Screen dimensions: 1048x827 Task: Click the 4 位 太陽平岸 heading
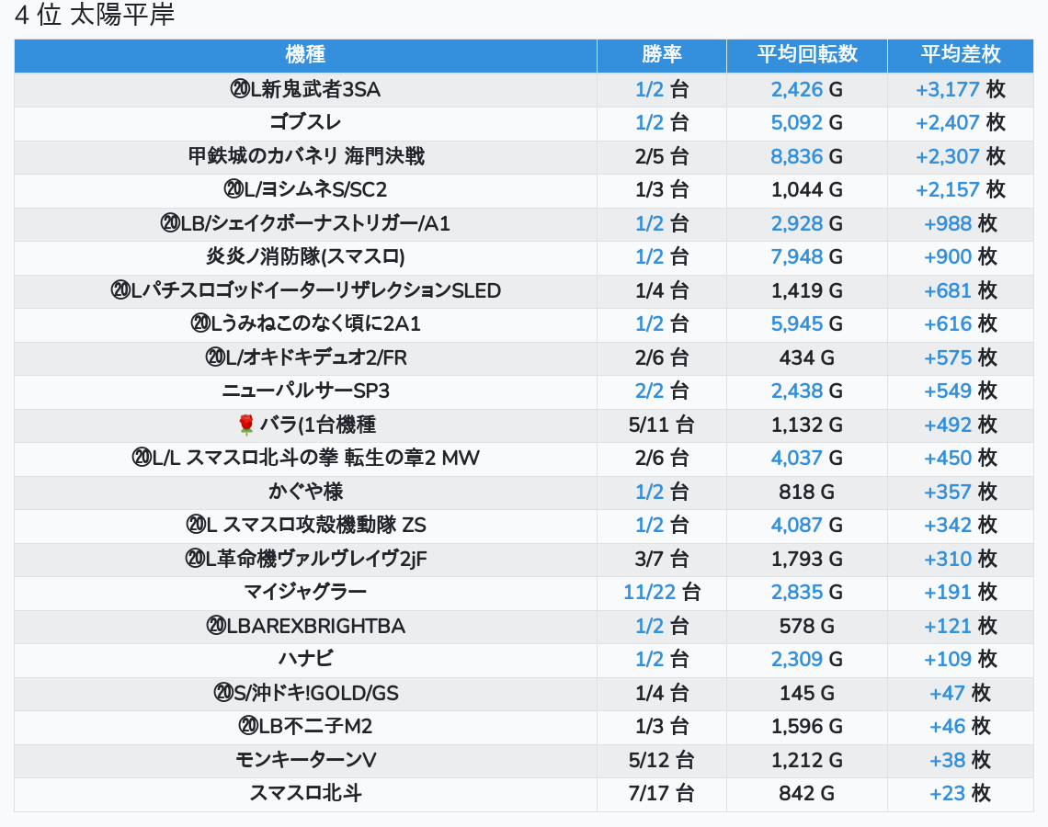(95, 16)
